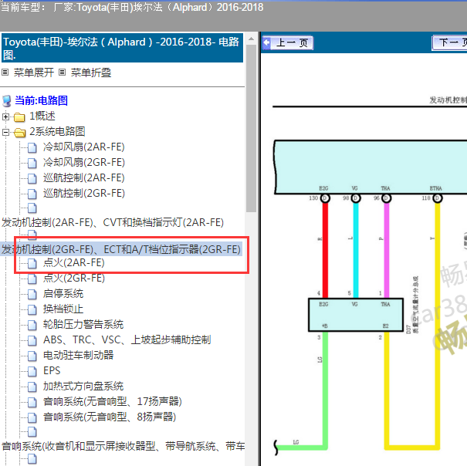Open ABS、TRC、VSC、上坡起步辅助控制 diagram
This screenshot has height=466, width=467.
pos(127,340)
